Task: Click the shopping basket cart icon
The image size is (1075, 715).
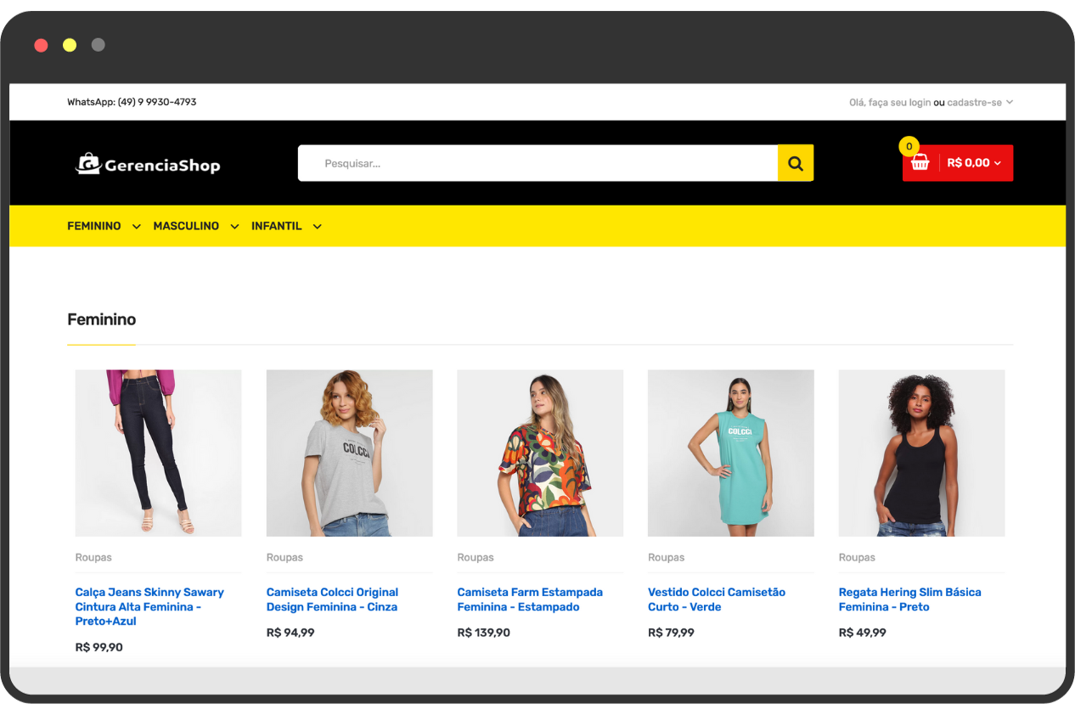Action: 920,163
